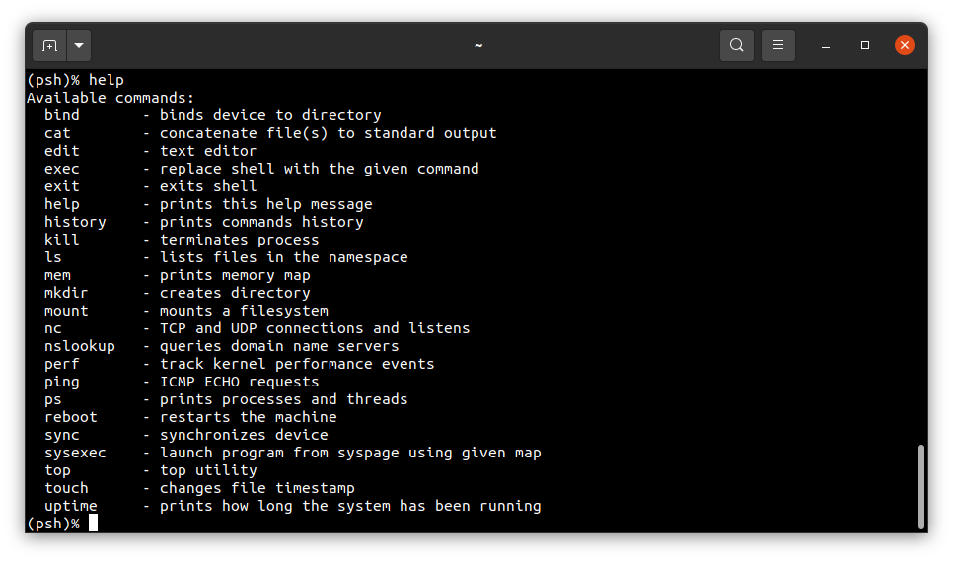
Task: Click the 'nslookup' command name
Action: coord(80,346)
